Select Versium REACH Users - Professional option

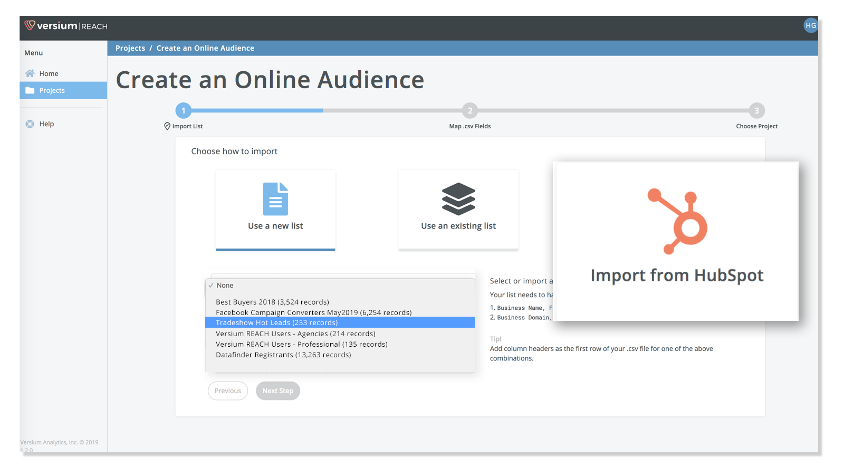[340, 344]
